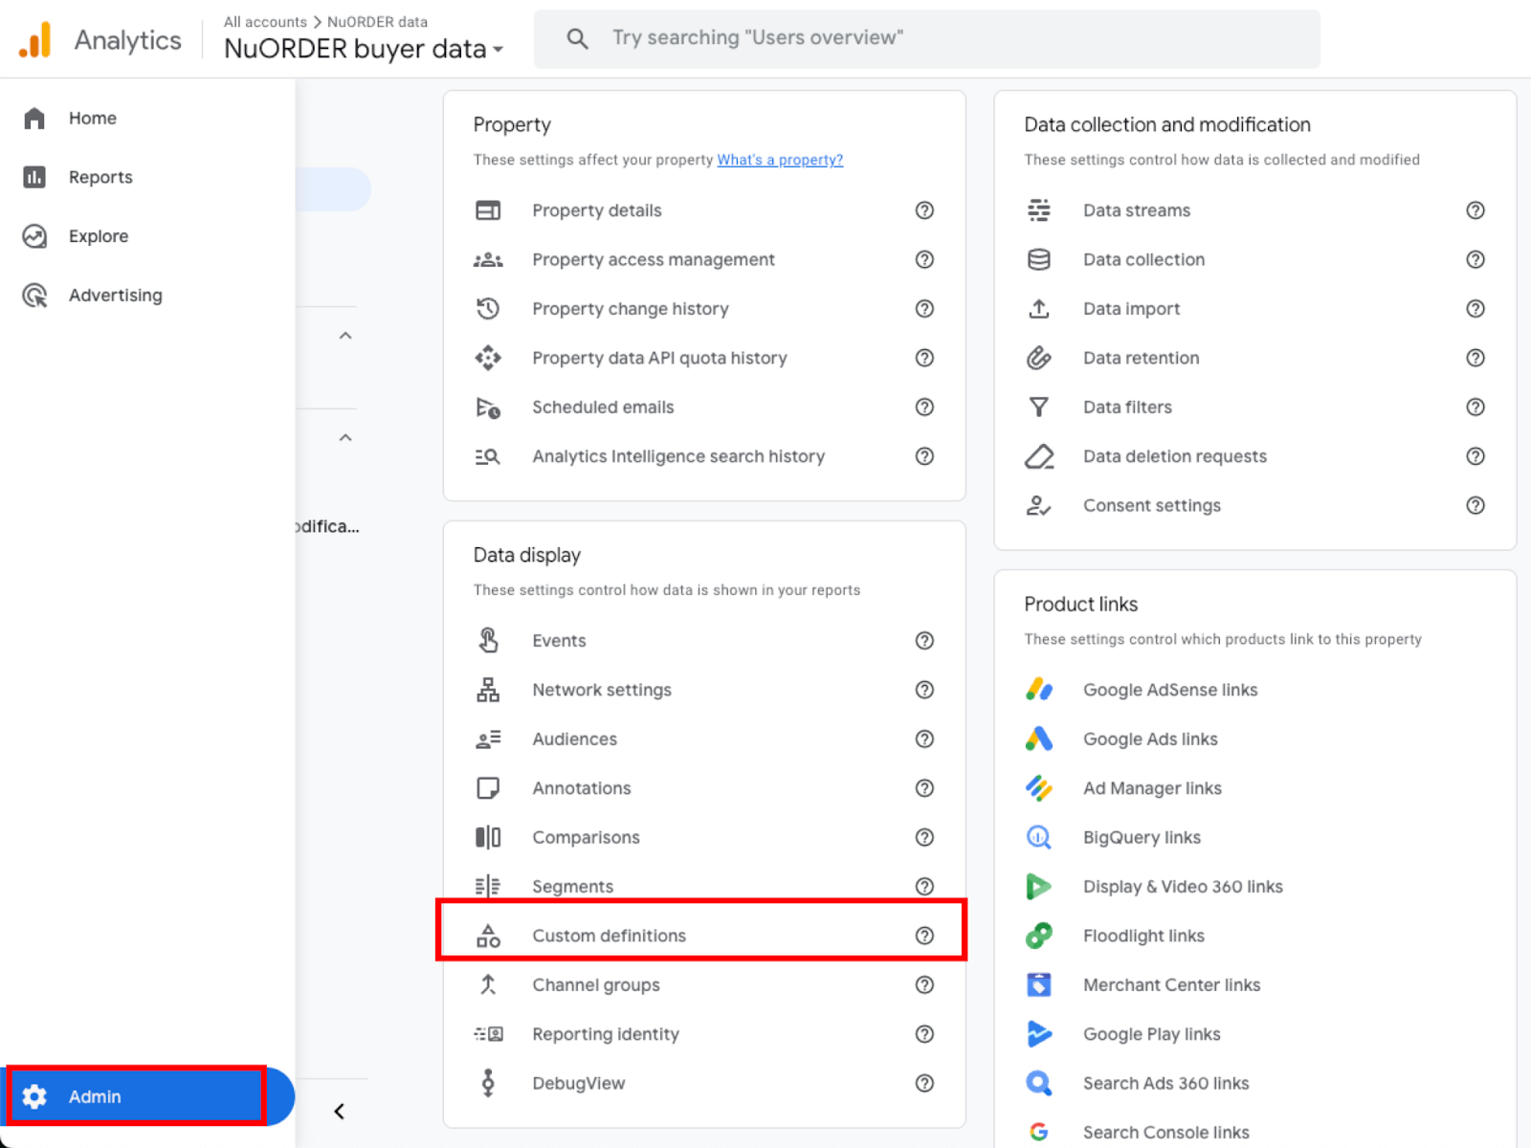Click the Events hand icon
Viewport: 1531px width, 1148px height.
tap(488, 640)
